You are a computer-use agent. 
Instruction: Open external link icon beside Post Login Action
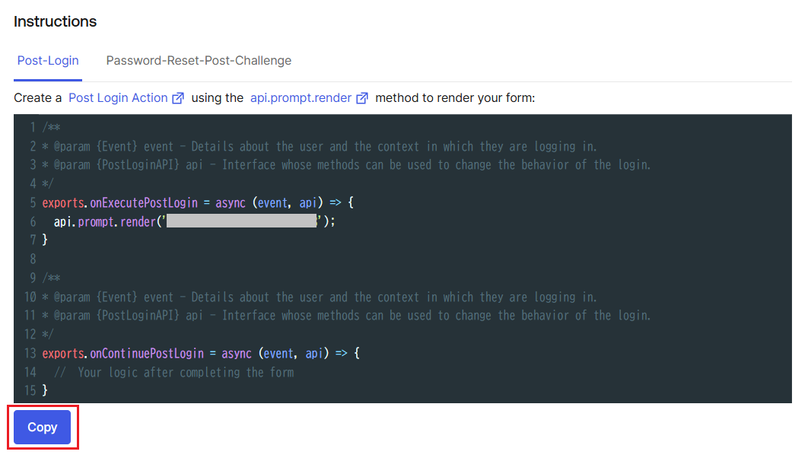pyautogui.click(x=178, y=98)
